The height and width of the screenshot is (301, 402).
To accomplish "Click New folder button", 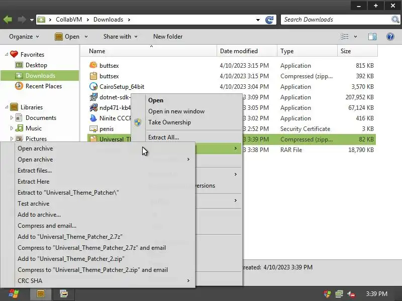I will (x=168, y=37).
